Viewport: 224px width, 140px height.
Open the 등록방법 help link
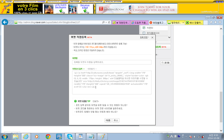point(144,37)
